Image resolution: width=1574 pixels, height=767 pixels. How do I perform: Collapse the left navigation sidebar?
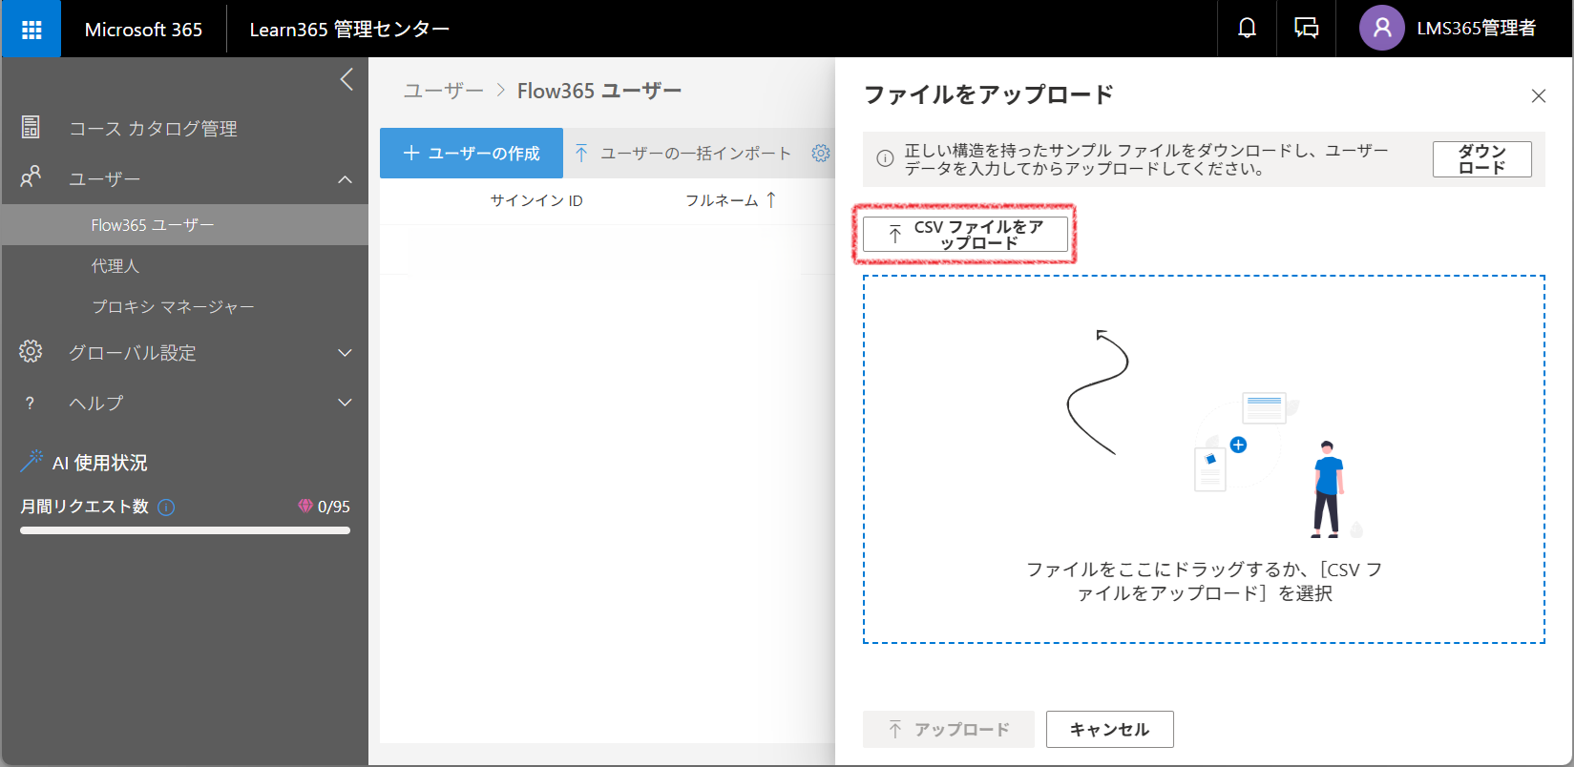346,79
